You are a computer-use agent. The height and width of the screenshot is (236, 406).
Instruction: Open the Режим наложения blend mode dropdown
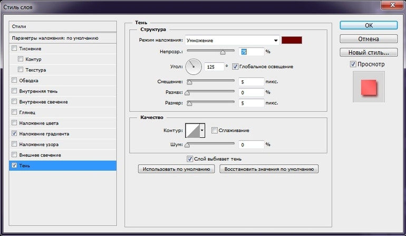point(233,41)
